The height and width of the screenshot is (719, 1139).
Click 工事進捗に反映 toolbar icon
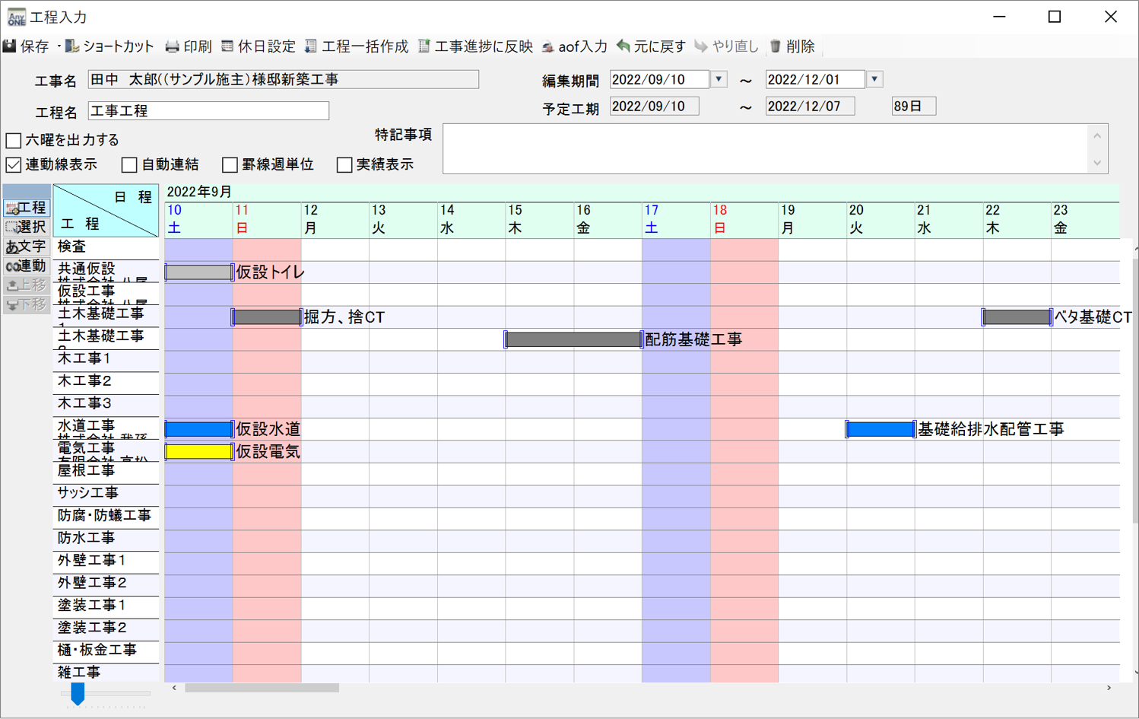click(424, 46)
